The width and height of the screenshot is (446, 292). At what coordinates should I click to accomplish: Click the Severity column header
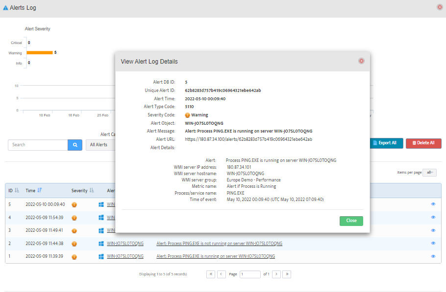point(79,191)
